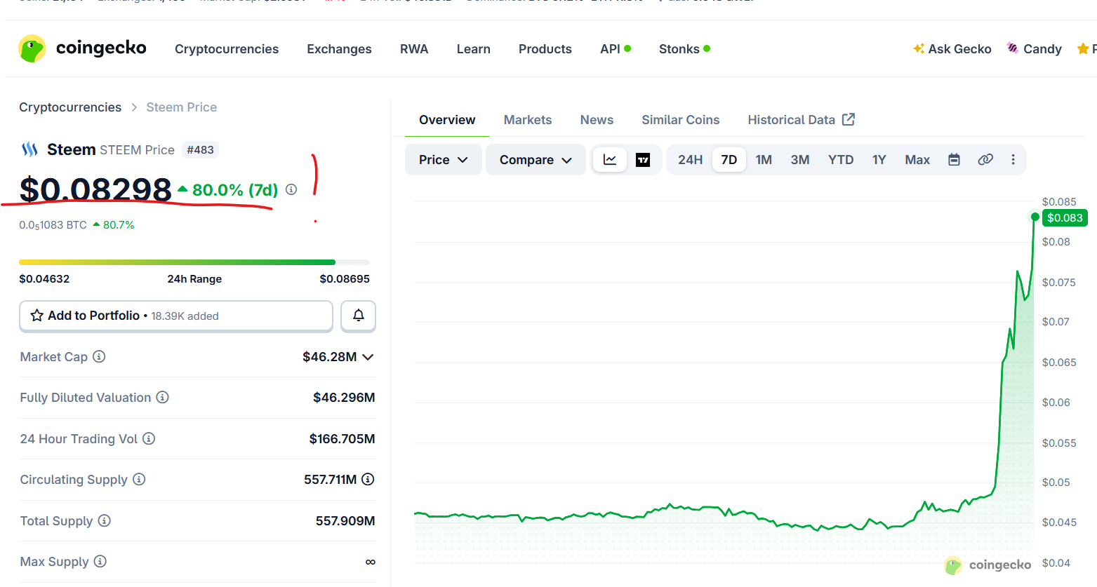Click the $0.083 current price marker

tap(1065, 218)
